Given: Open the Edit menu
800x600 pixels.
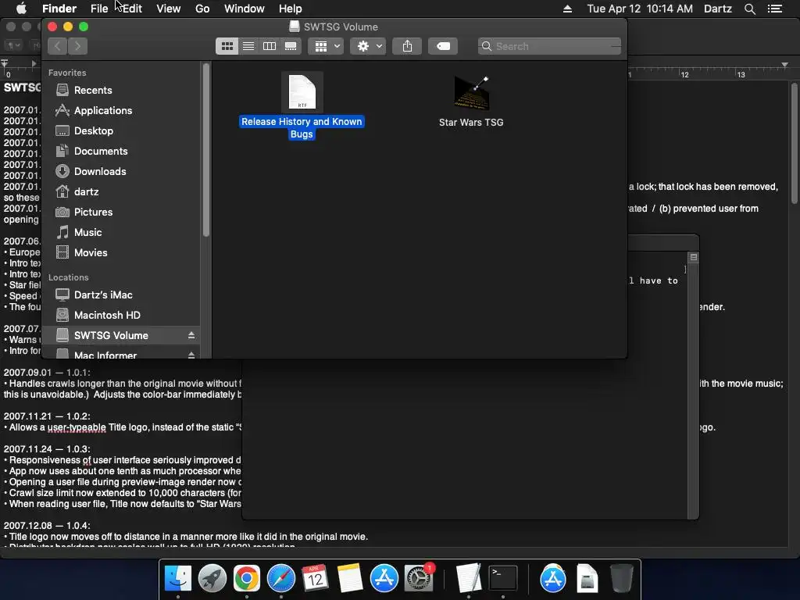Looking at the screenshot, I should coord(132,9).
